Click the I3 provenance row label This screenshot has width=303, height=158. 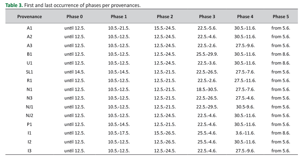click(29, 151)
